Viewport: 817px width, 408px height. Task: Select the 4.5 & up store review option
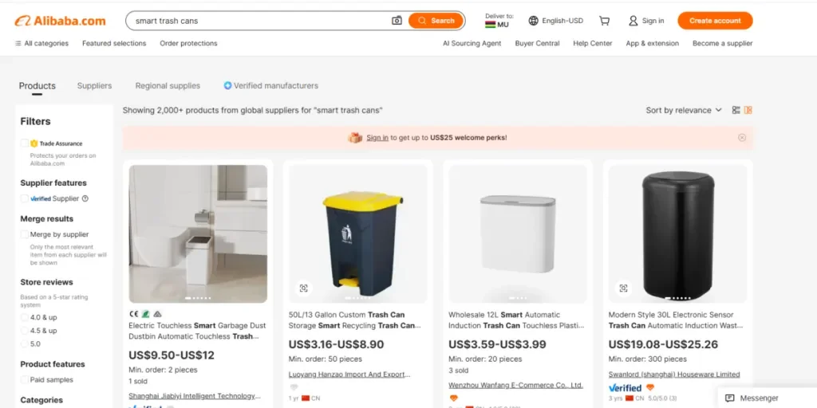pyautogui.click(x=25, y=331)
